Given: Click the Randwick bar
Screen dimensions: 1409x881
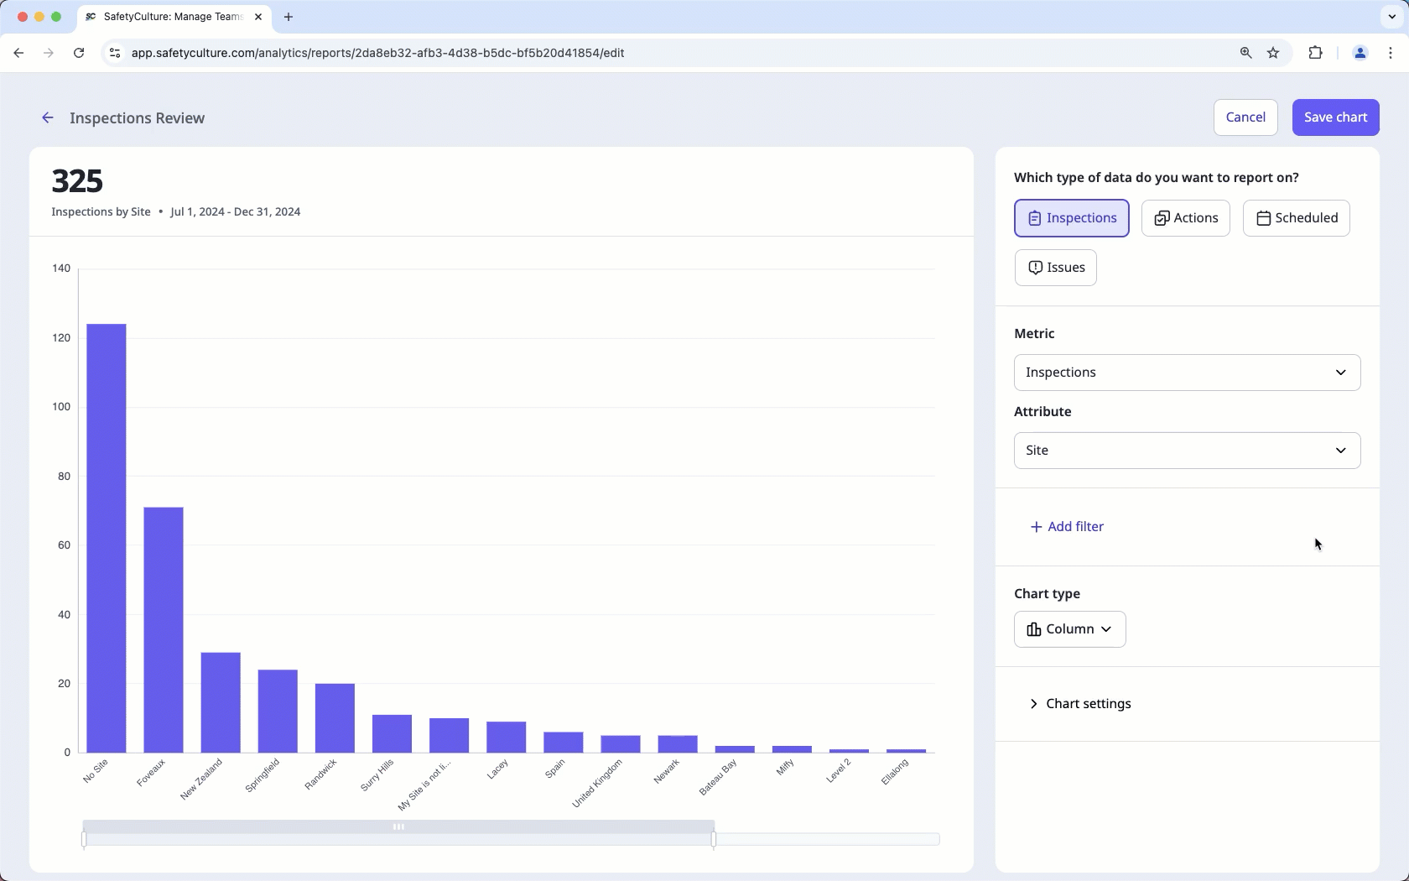Looking at the screenshot, I should click(x=335, y=718).
